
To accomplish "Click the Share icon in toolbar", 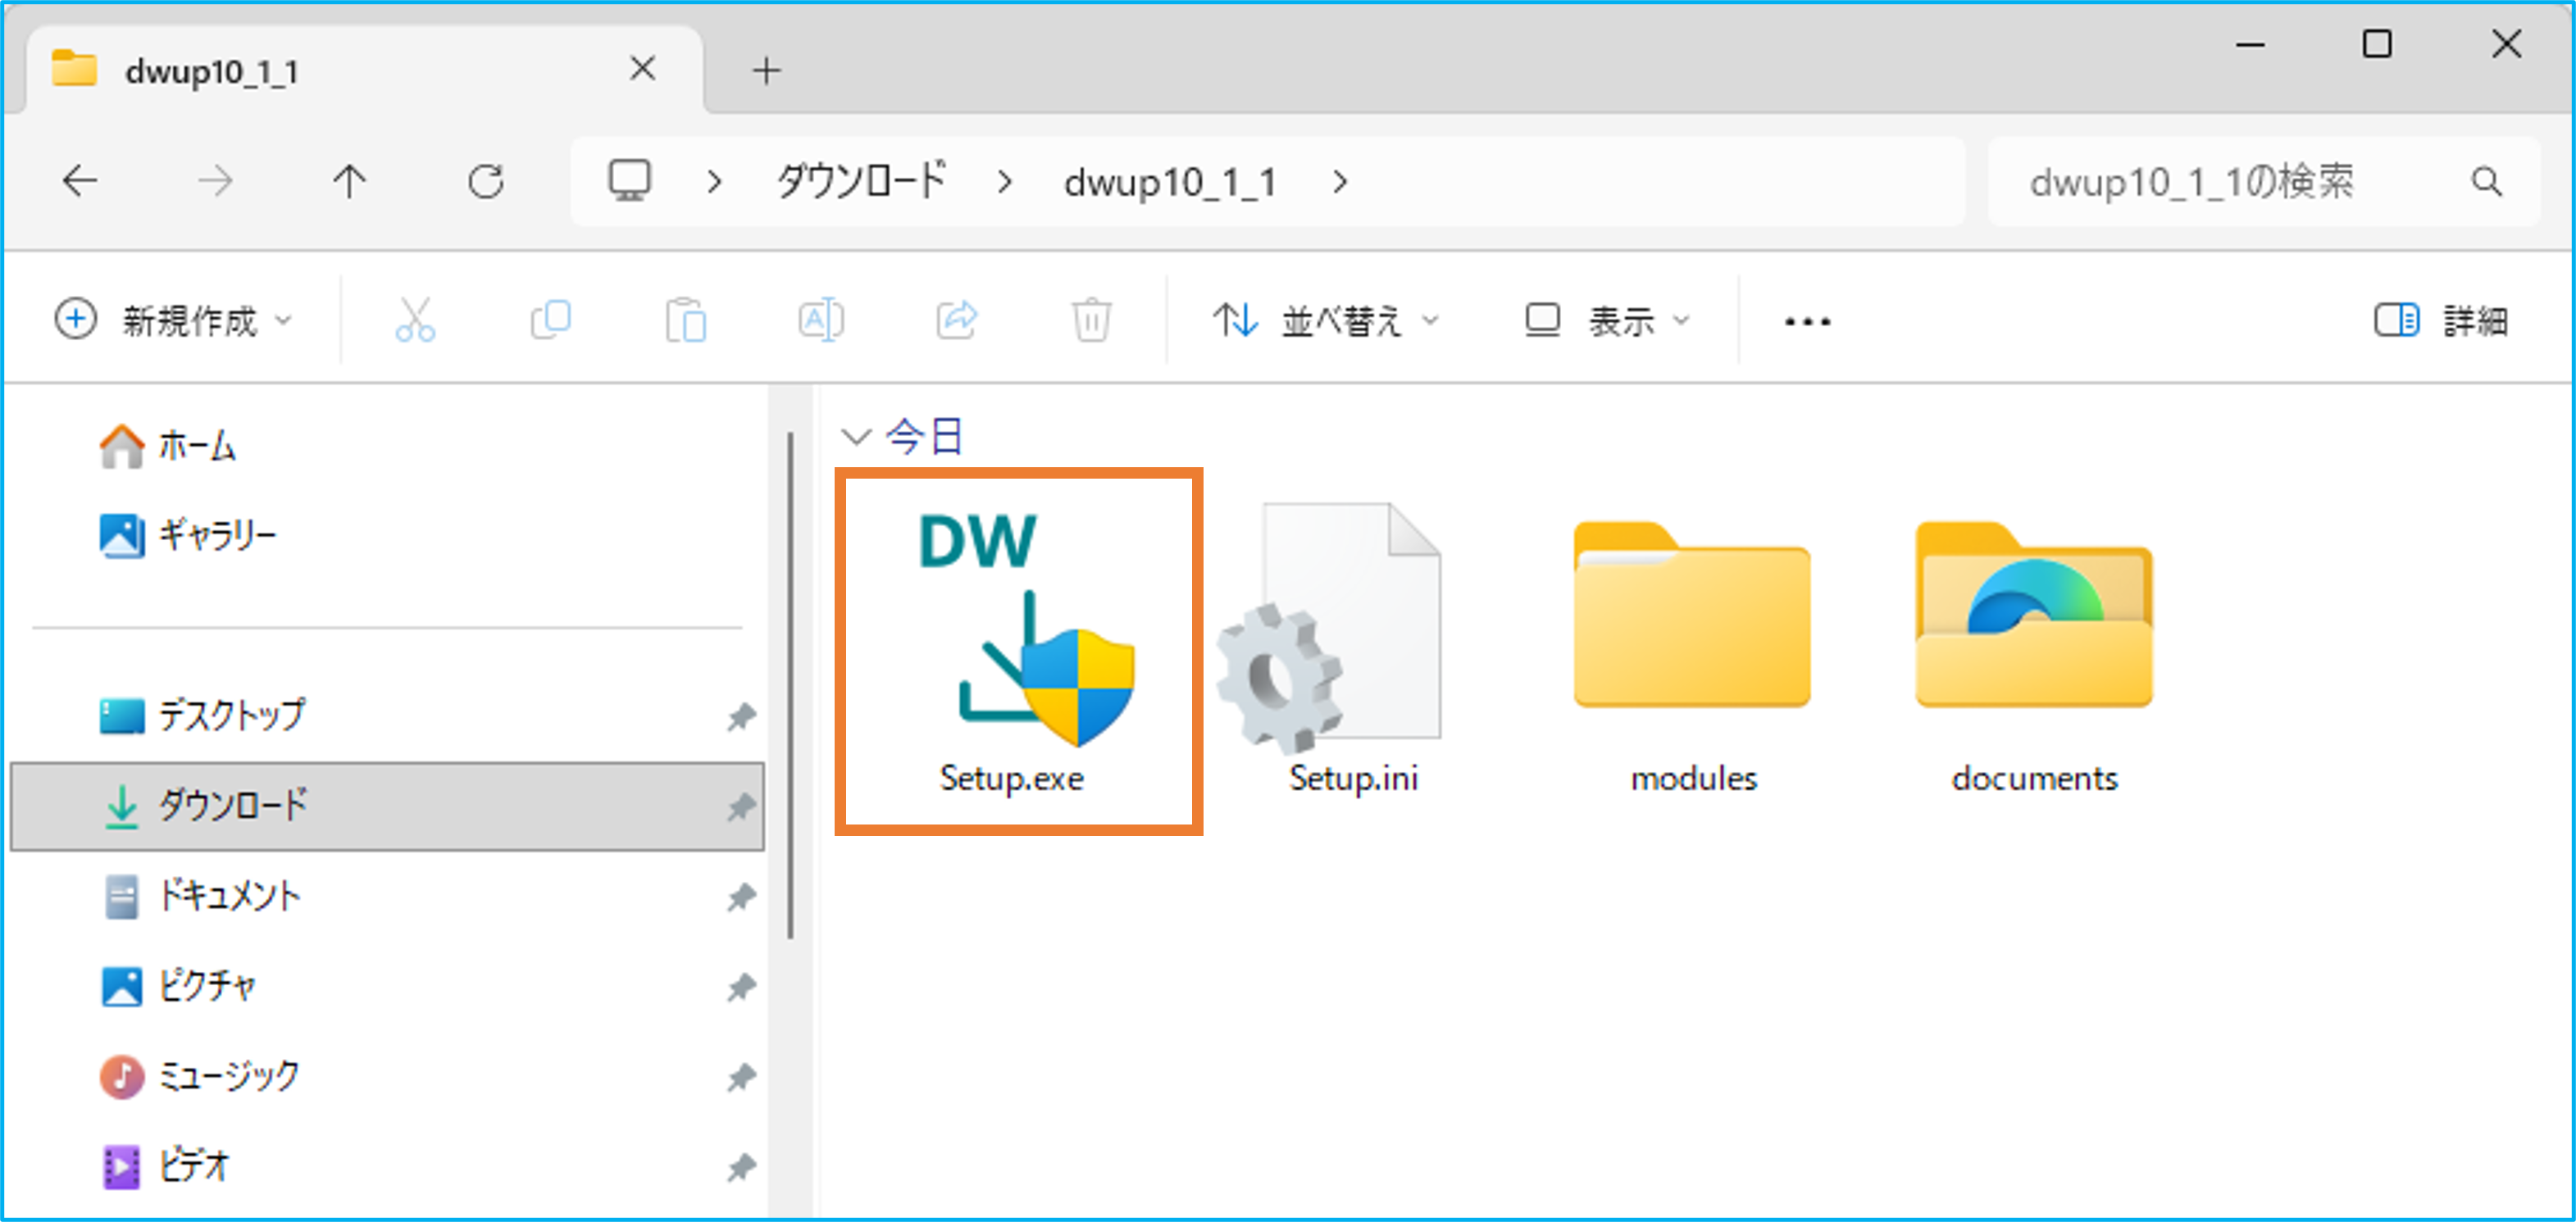I will coord(956,320).
